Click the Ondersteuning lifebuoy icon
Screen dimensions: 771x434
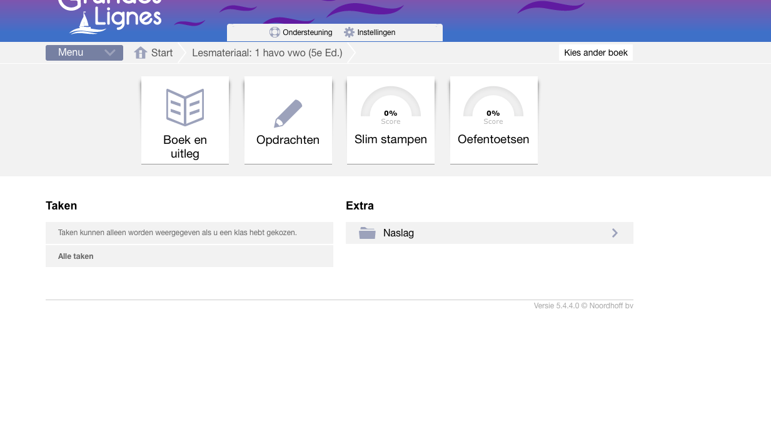(275, 33)
